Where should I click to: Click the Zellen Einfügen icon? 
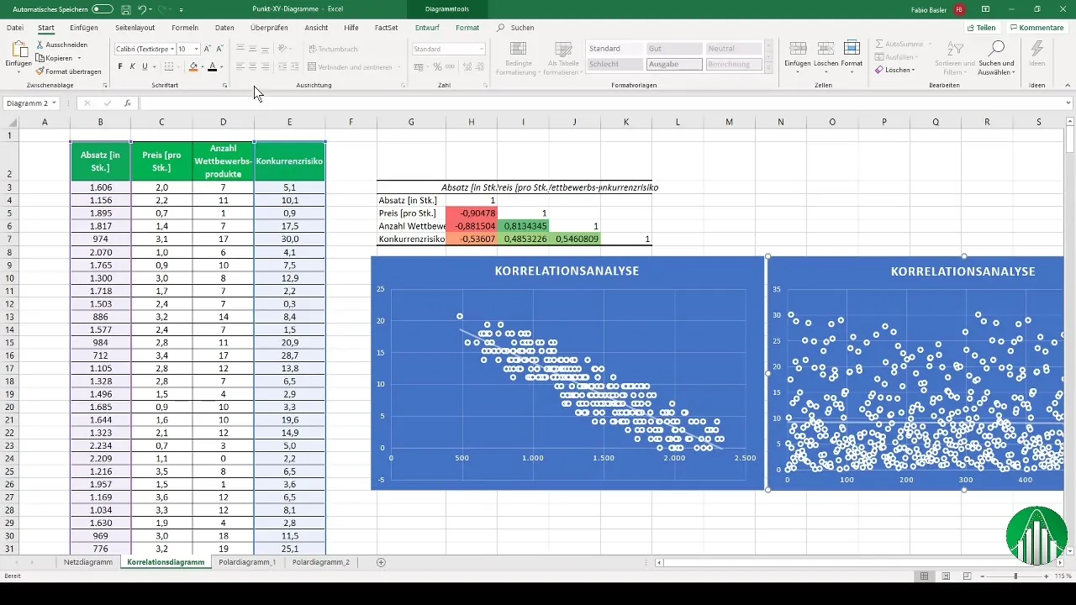[x=798, y=49]
